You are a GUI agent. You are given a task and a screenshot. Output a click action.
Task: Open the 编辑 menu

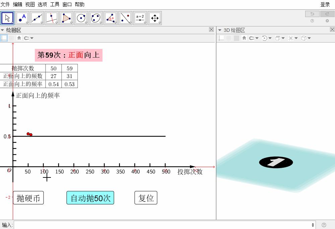click(x=17, y=4)
